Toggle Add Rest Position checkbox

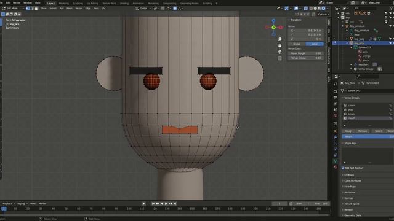(x=343, y=168)
